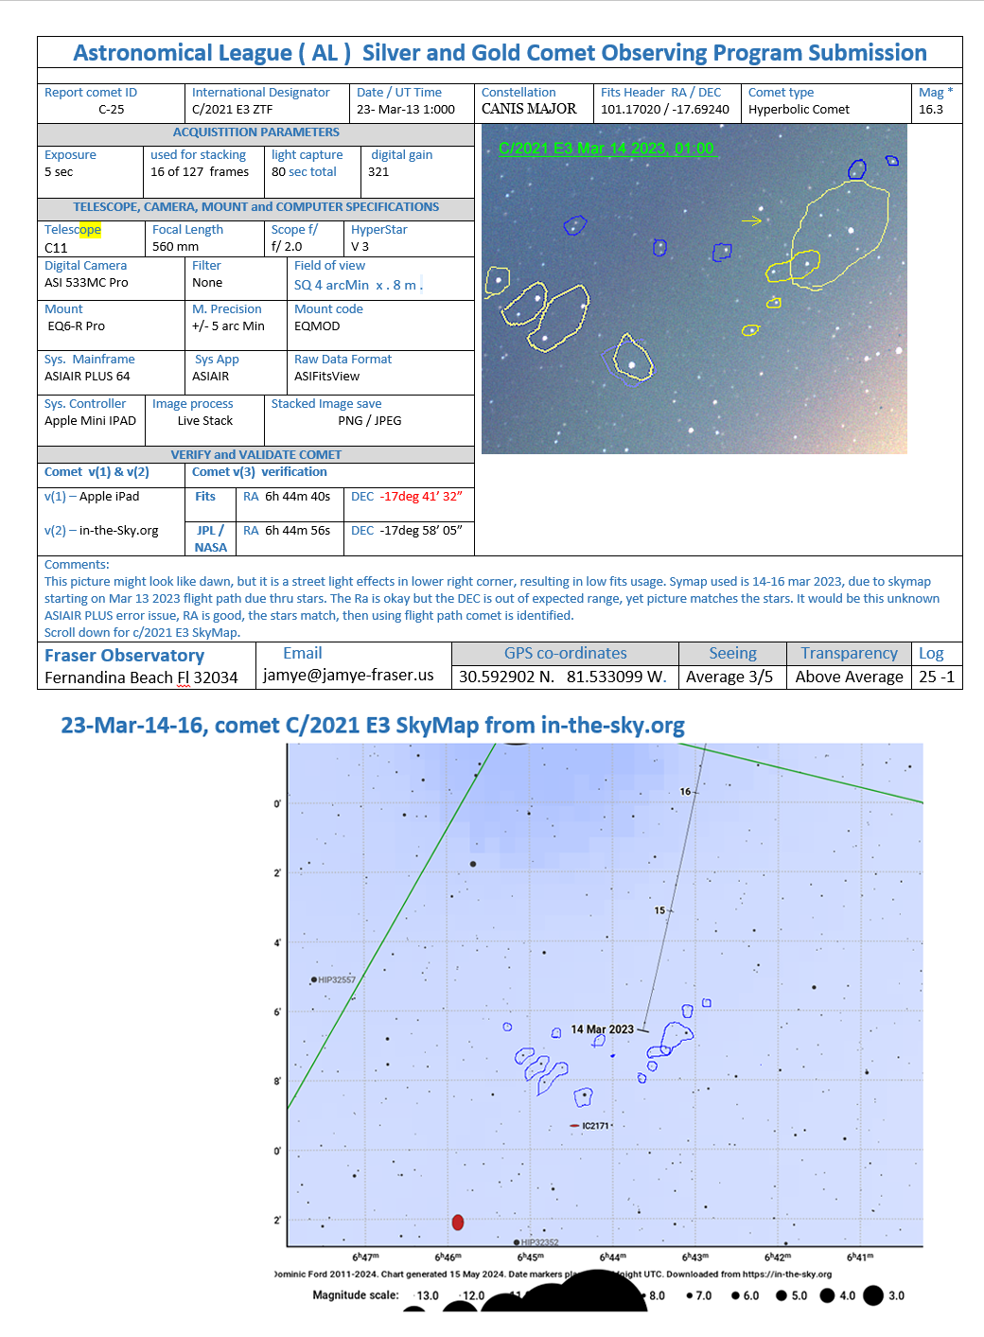Click the HIP32557 star on the sky map

click(314, 980)
